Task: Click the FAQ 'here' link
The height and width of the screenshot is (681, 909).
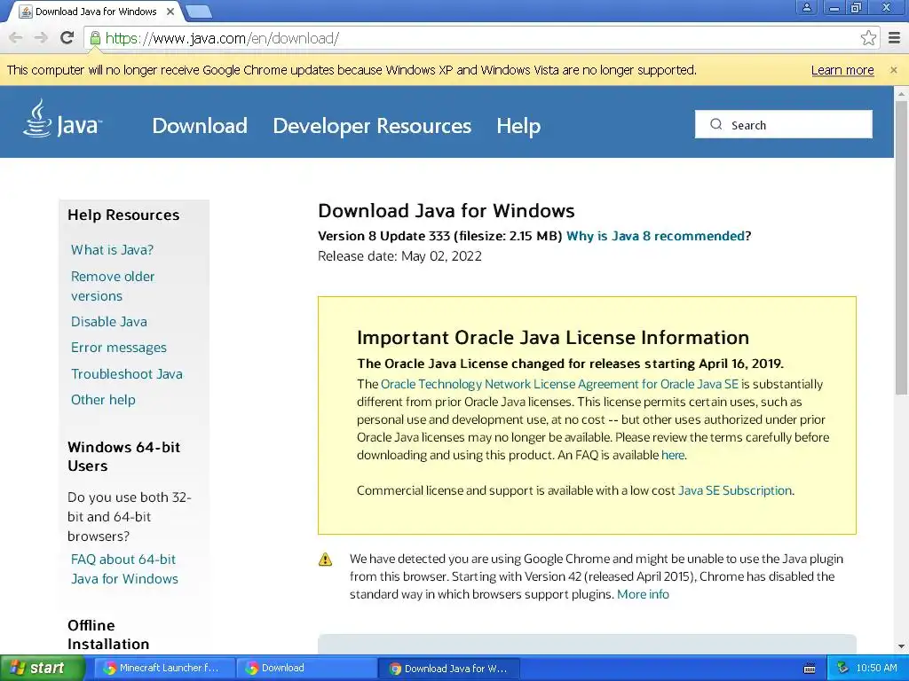Action: pyautogui.click(x=673, y=455)
